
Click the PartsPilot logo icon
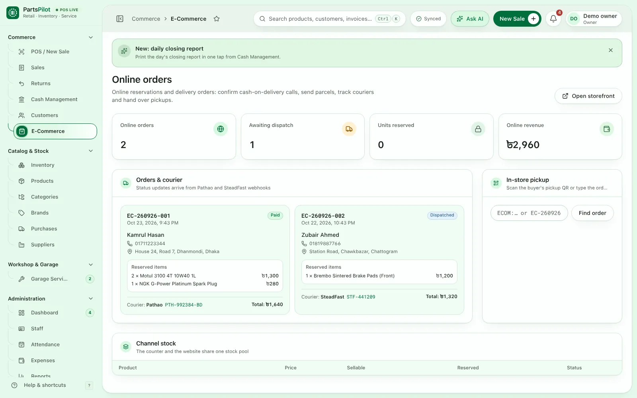[x=13, y=13]
